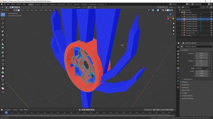Open the Global transform orientation dropdown
Image resolution: width=213 pixels, height=119 pixels.
(x=79, y=7)
